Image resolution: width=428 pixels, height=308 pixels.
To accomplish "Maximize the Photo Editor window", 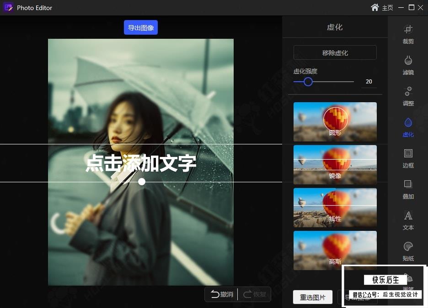I will (x=412, y=8).
